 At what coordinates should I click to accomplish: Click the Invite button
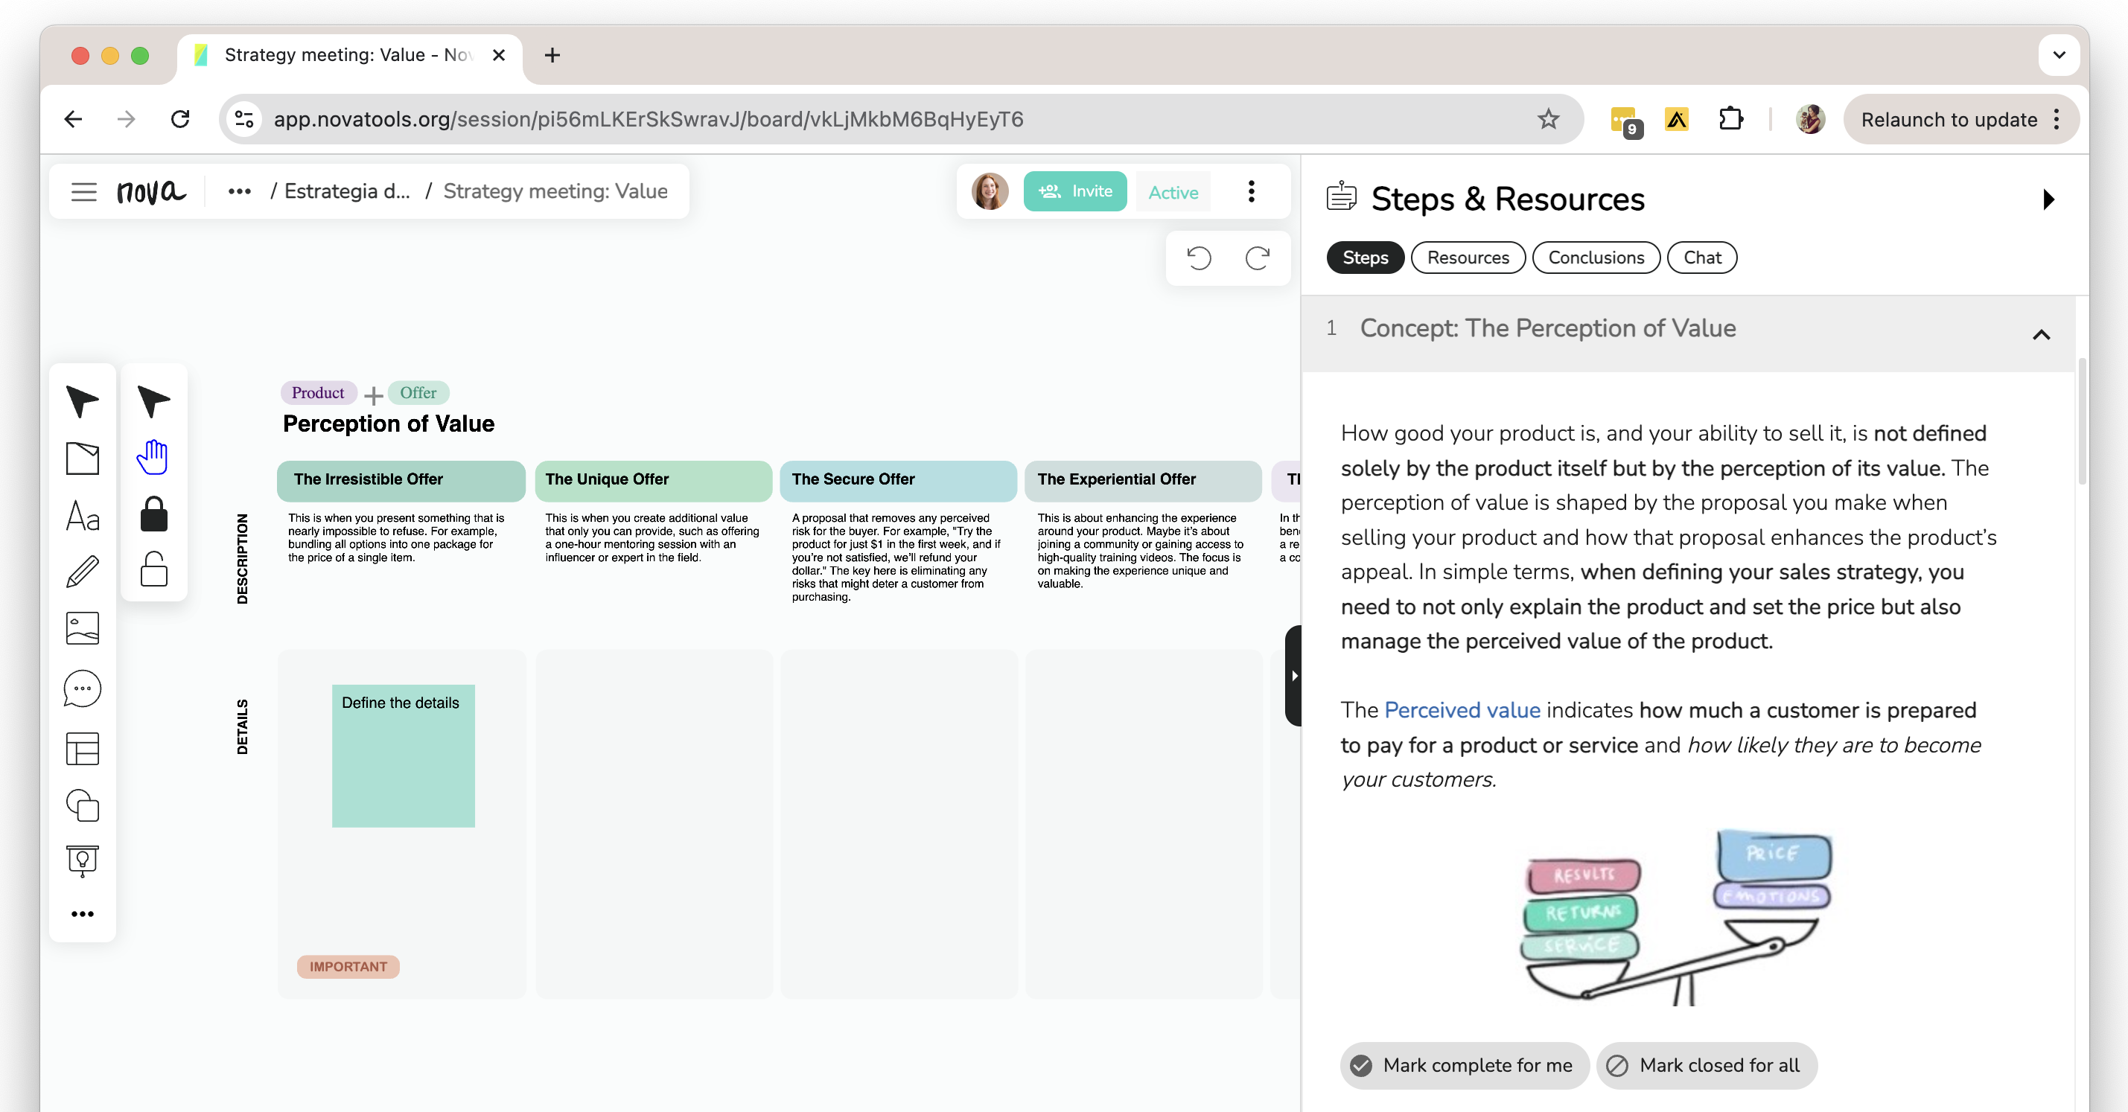[x=1074, y=191]
